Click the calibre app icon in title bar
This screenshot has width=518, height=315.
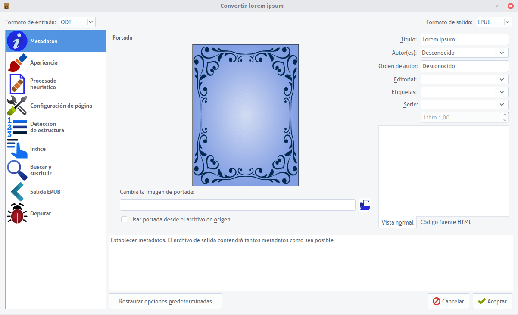coord(6,6)
